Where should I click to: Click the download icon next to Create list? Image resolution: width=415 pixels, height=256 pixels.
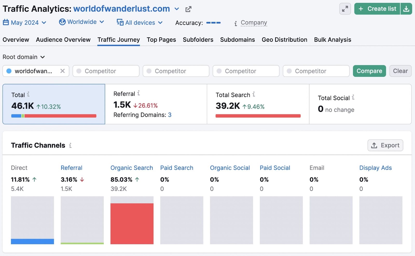click(406, 9)
